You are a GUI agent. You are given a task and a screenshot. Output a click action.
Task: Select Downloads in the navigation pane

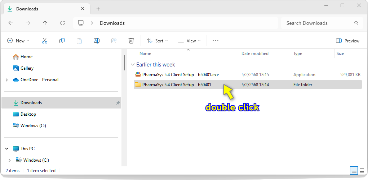coord(61,103)
